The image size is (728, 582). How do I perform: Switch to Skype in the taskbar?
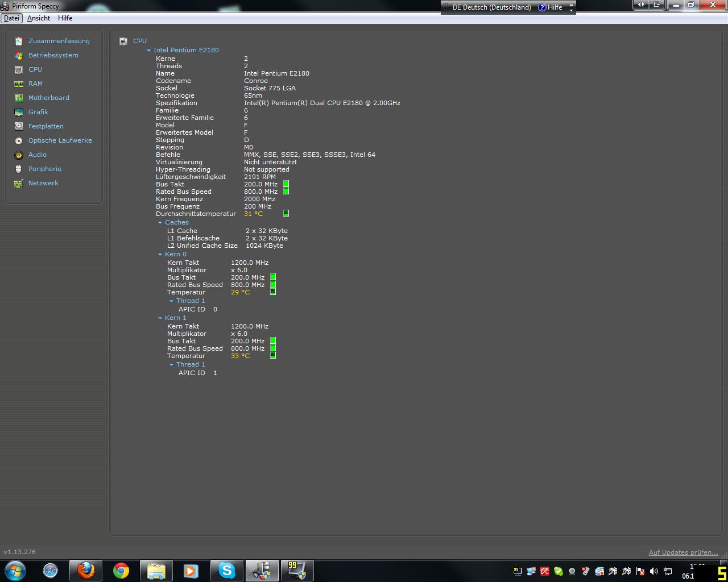point(227,571)
